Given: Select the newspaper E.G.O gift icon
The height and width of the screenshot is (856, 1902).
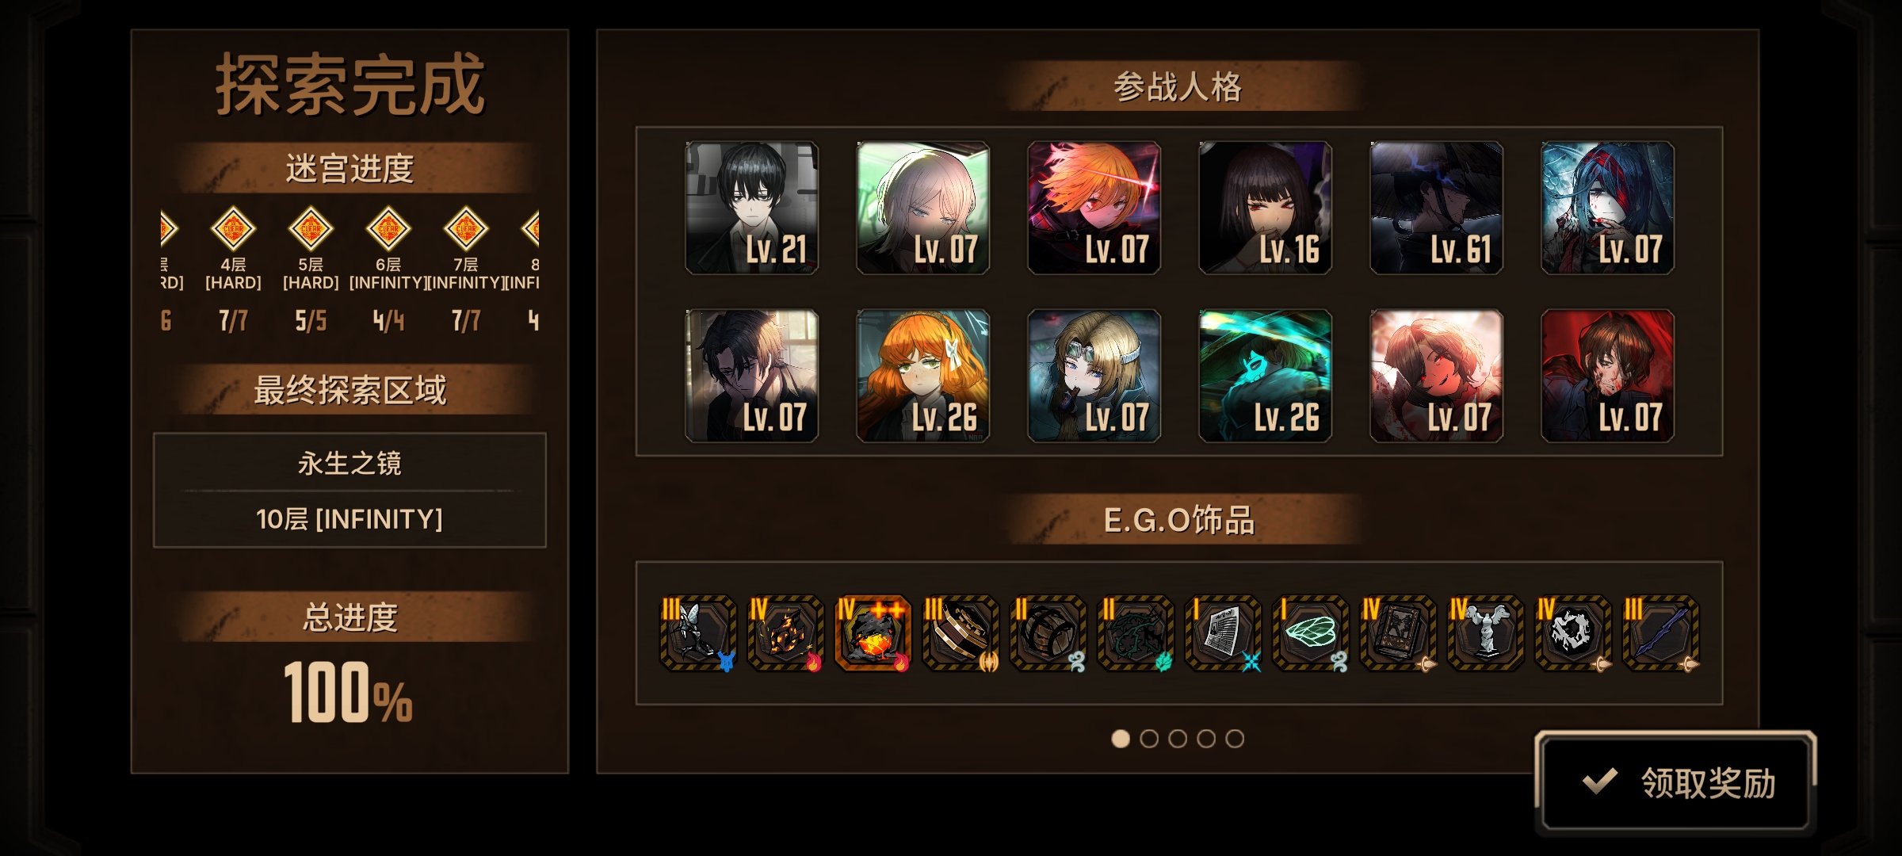Looking at the screenshot, I should (1223, 633).
